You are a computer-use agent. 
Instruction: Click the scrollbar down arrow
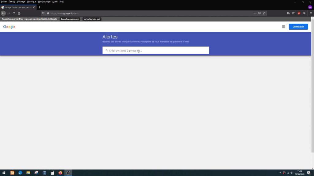tap(312, 168)
